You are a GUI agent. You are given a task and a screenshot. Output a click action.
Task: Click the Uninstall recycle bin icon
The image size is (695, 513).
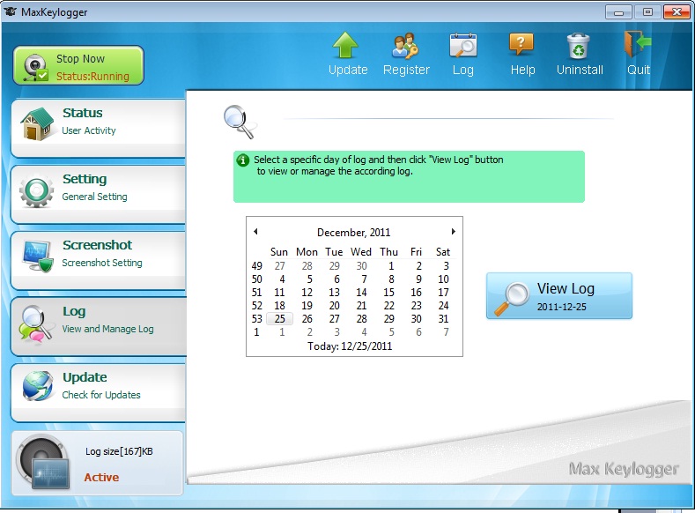pos(579,46)
